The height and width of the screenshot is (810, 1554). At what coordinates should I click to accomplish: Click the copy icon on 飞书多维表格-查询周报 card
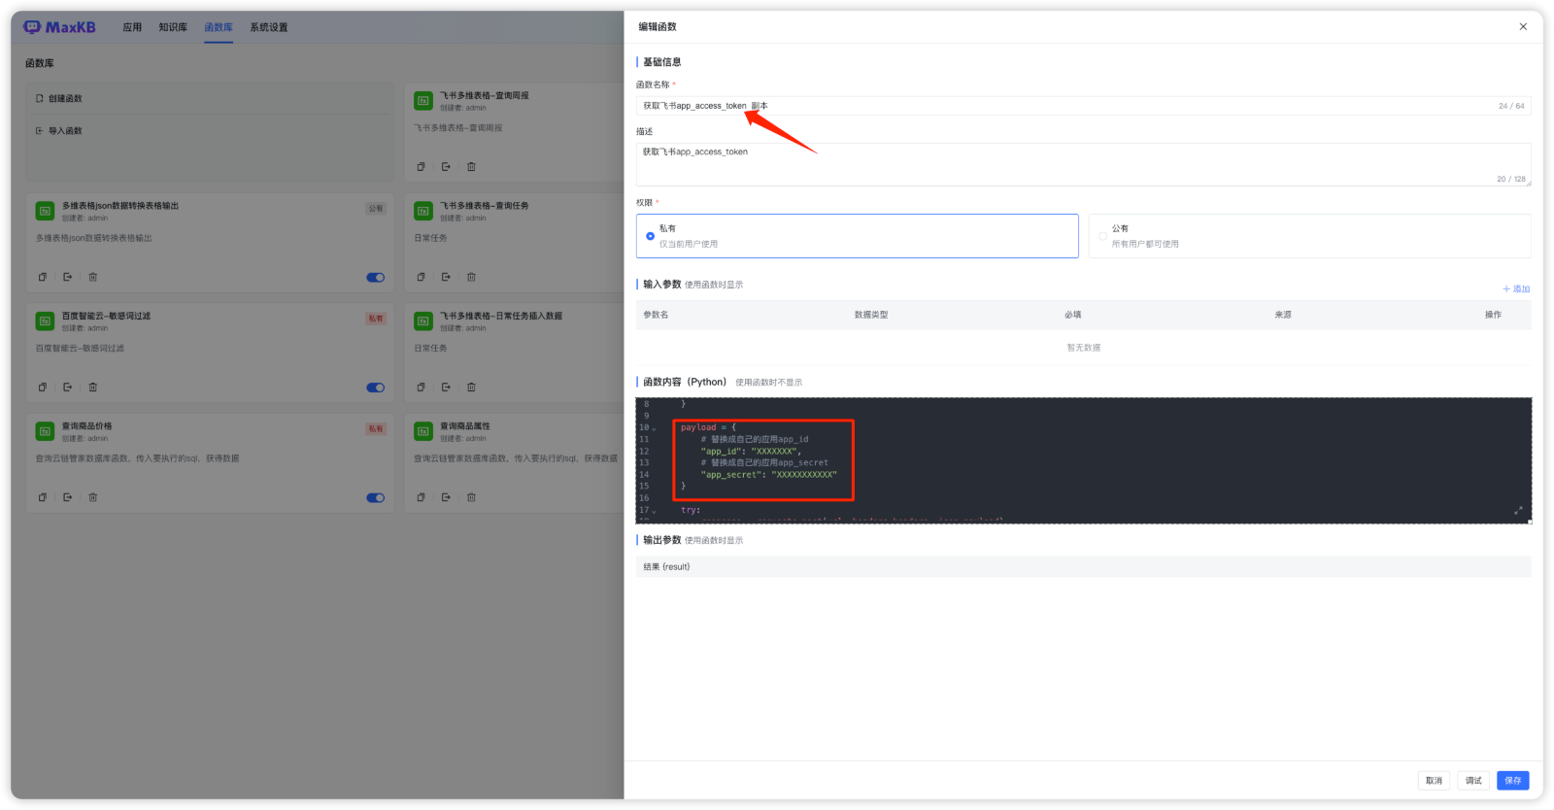(x=421, y=167)
